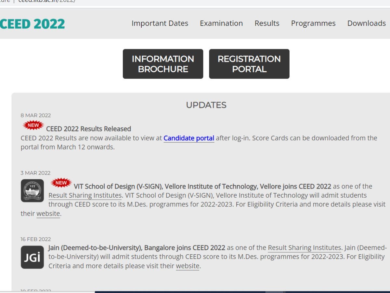The width and height of the screenshot is (390, 293).
Task: Open Result Sharing Institutes link in Jain update
Action: (305, 248)
